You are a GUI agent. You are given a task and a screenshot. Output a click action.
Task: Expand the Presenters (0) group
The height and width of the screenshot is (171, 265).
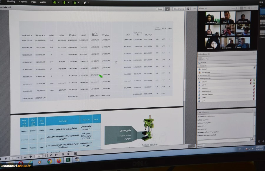(x=199, y=76)
